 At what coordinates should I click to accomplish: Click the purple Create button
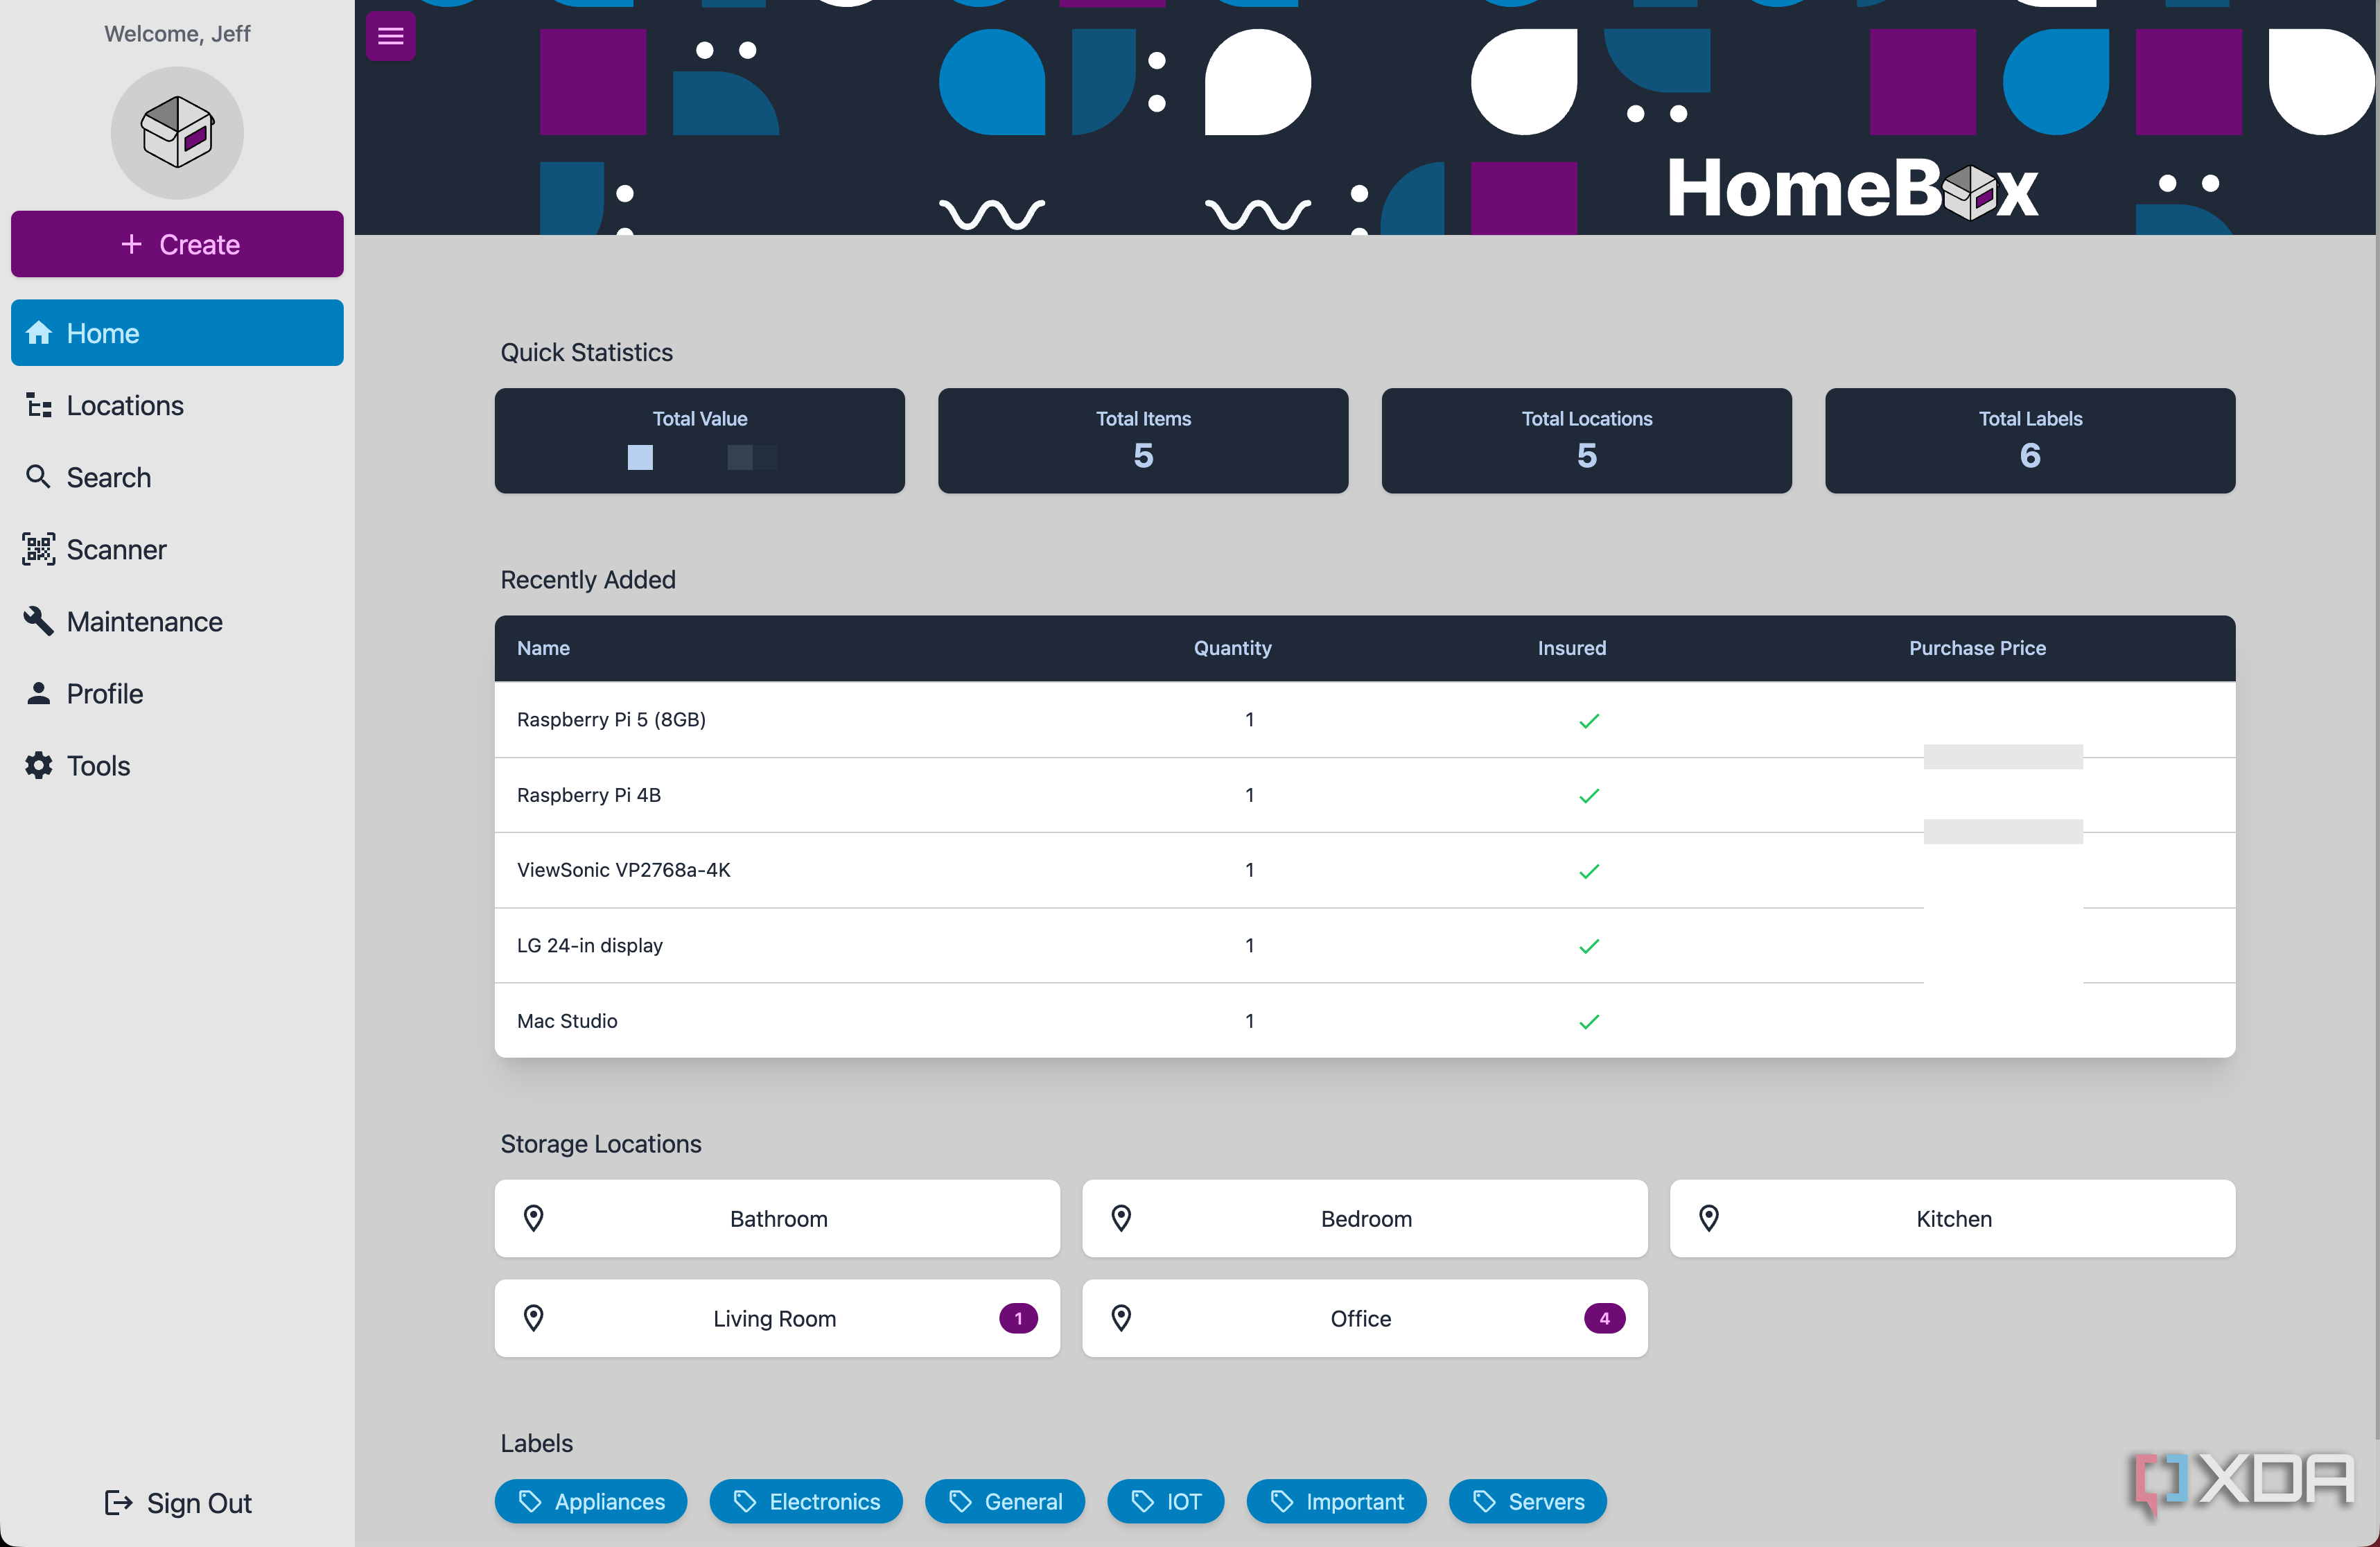click(177, 244)
